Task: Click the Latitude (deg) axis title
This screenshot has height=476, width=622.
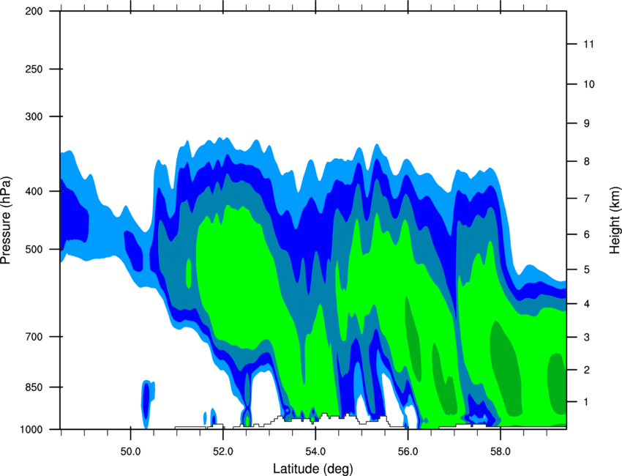Action: [x=312, y=469]
